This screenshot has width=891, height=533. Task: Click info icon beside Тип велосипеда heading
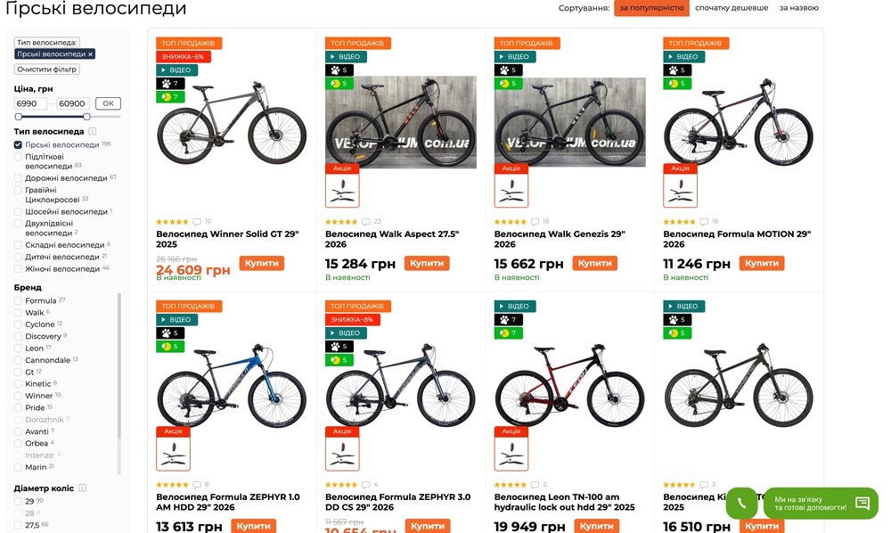[93, 131]
